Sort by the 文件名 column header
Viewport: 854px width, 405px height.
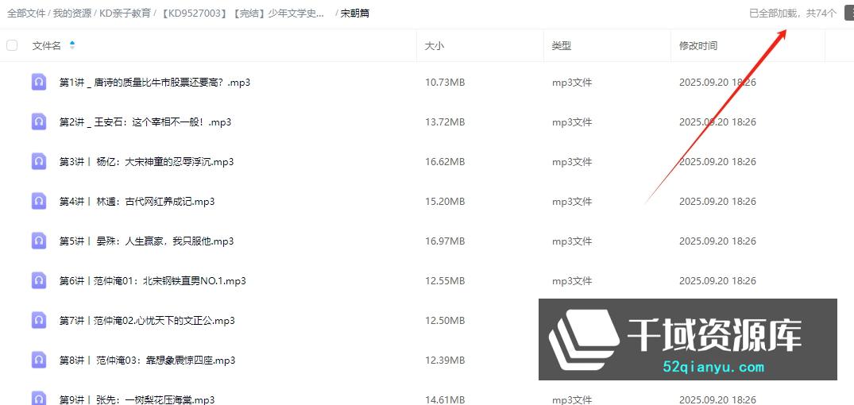click(x=47, y=46)
